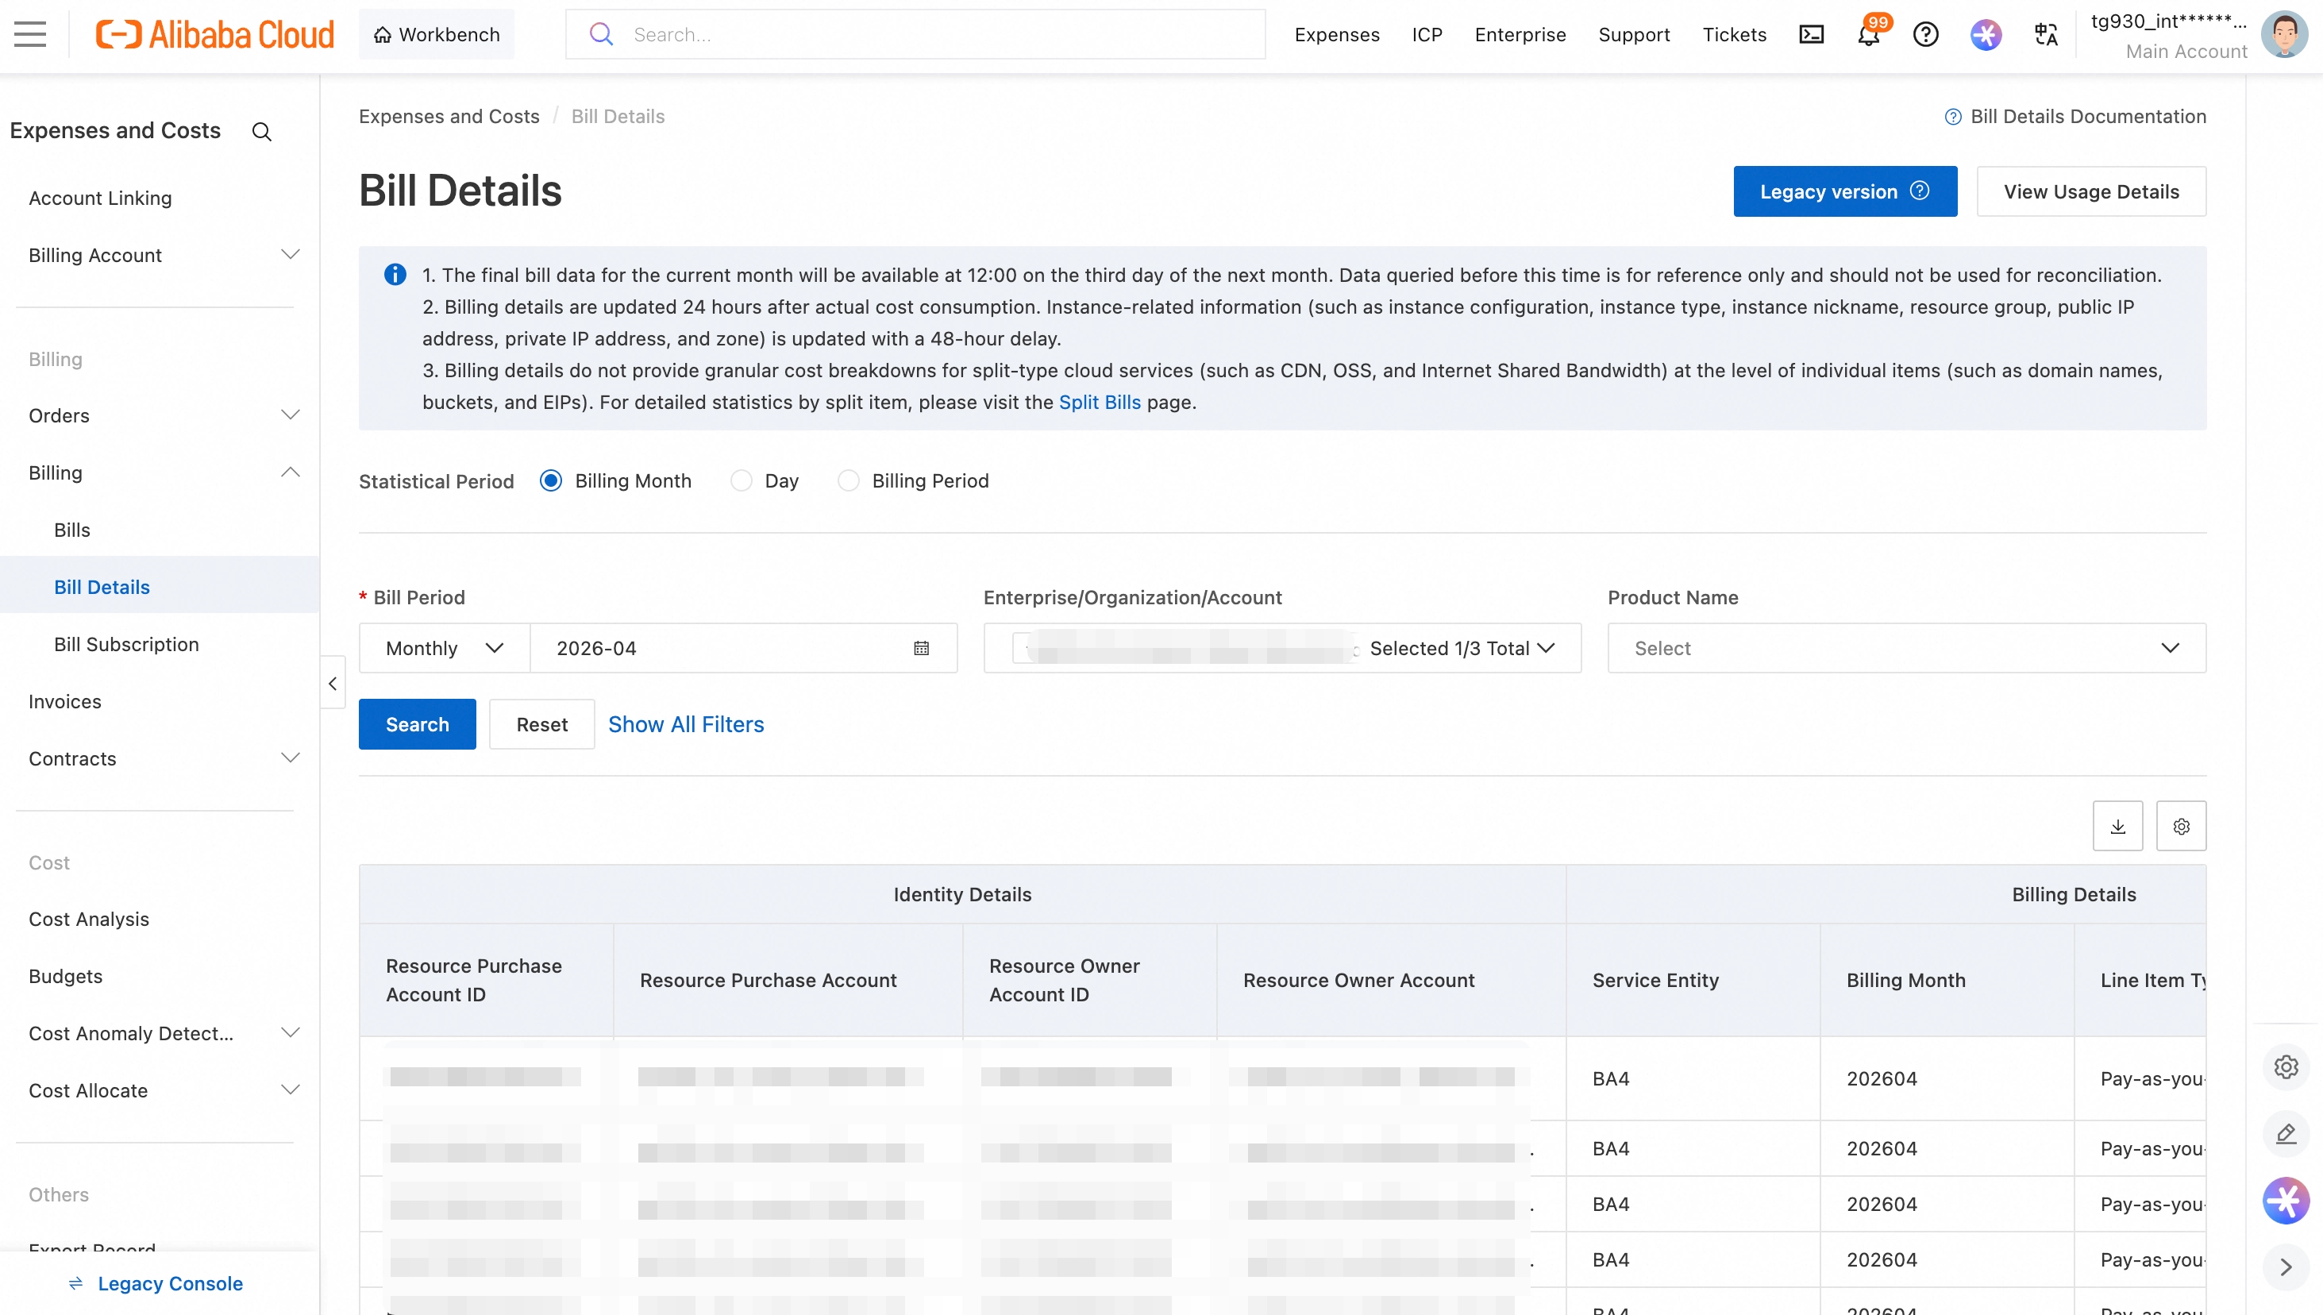Change language with the translate icon
The width and height of the screenshot is (2323, 1315).
pos(2046,34)
